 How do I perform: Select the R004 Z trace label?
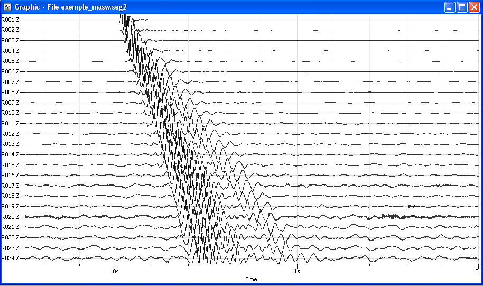[x=11, y=51]
